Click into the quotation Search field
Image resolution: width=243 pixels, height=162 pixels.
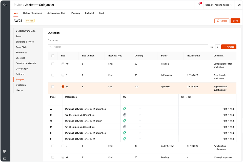click(x=130, y=47)
